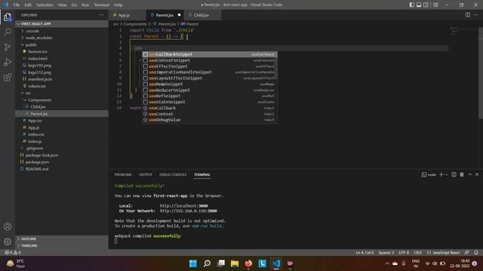Open launch profile dropdown next to plus

click(x=446, y=175)
